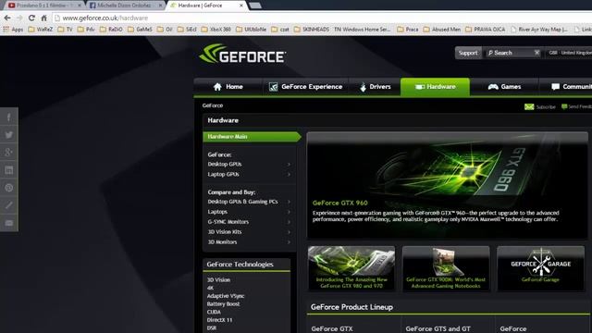Open the CUDA technology link
The image size is (592, 333).
[214, 312]
